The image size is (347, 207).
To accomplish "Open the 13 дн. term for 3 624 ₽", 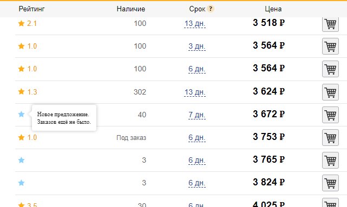I will 195,92.
